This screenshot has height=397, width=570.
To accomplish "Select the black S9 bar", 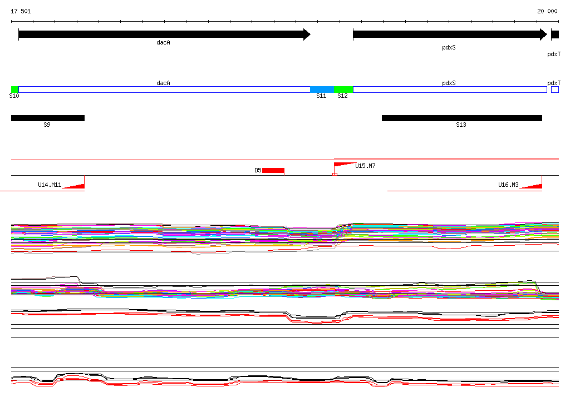I will pyautogui.click(x=48, y=118).
